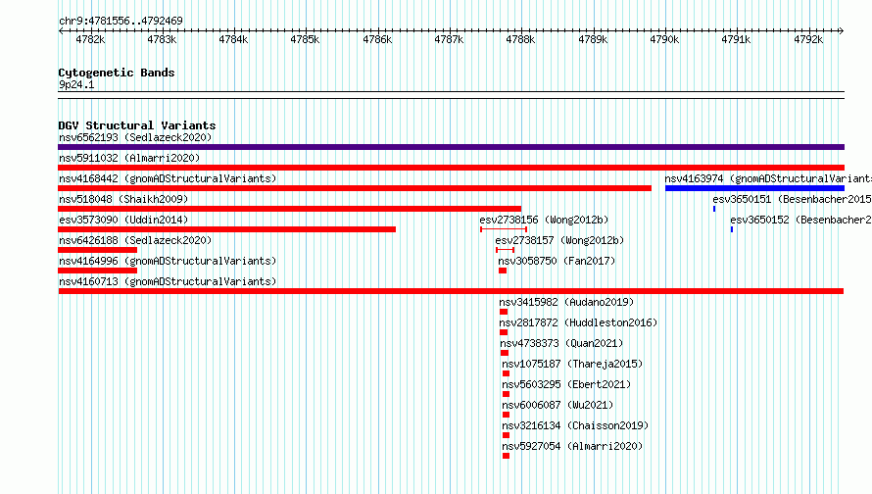872x494 pixels.
Task: Click the DGV Structural Variants track title
Action: pyautogui.click(x=137, y=125)
